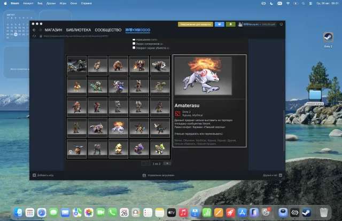
Task: Click the profile avatar in Steam header
Action: point(240,24)
